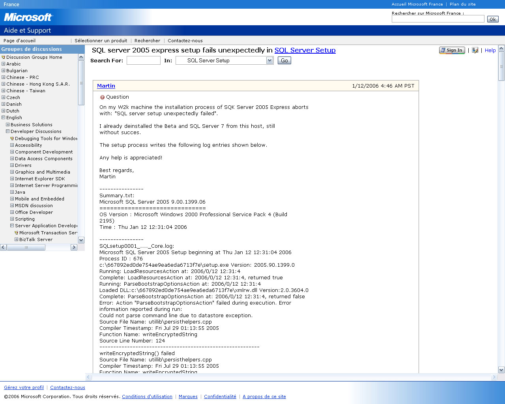Viewport: 505px width, 404px height.
Task: Open the edit profile icon beside Sign In
Action: pos(475,50)
